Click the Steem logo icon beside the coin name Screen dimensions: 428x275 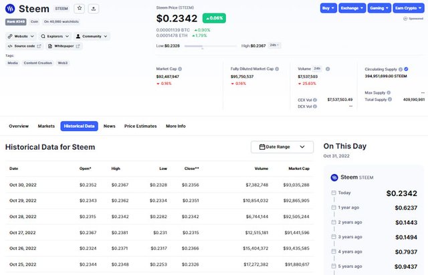[11, 9]
